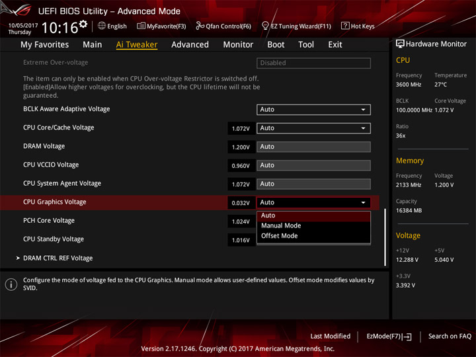Click the settings list scrollbar
476x357 pixels.
coord(385,237)
